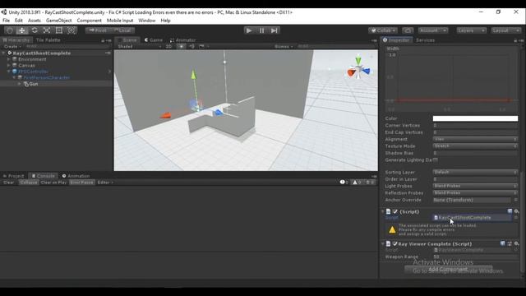The width and height of the screenshot is (526, 296).
Task: Open the Account dropdown
Action: [x=433, y=30]
